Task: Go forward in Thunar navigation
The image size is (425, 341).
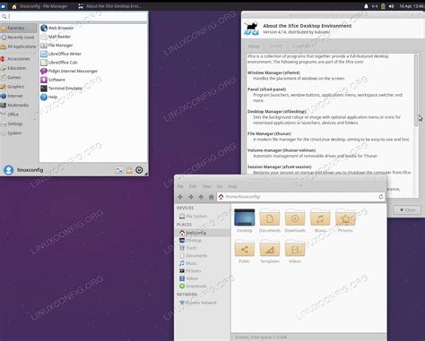Action: point(191,197)
